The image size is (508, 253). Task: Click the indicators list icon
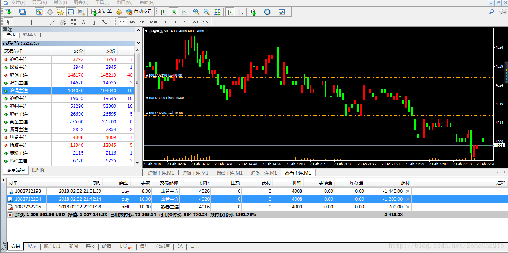point(253,12)
